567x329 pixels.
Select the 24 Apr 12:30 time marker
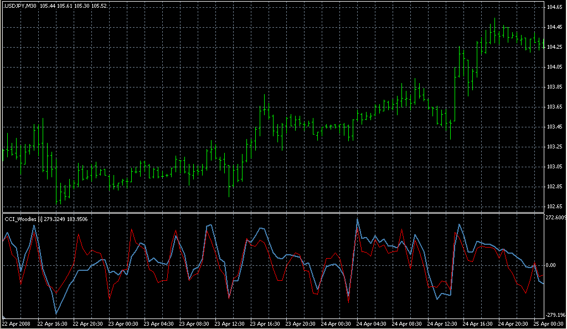443,324
